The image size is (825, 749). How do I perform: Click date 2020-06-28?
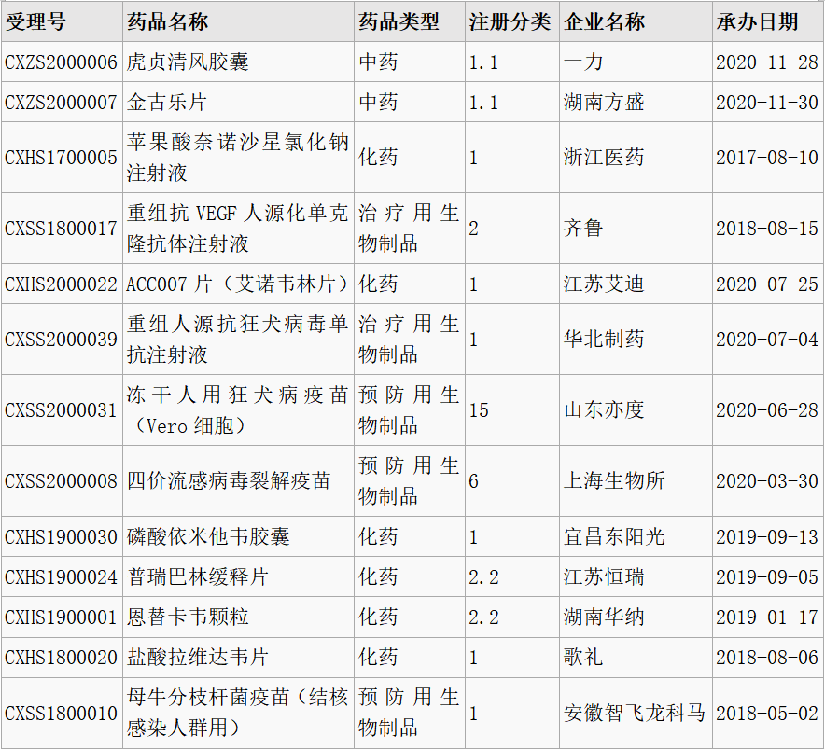coord(766,410)
